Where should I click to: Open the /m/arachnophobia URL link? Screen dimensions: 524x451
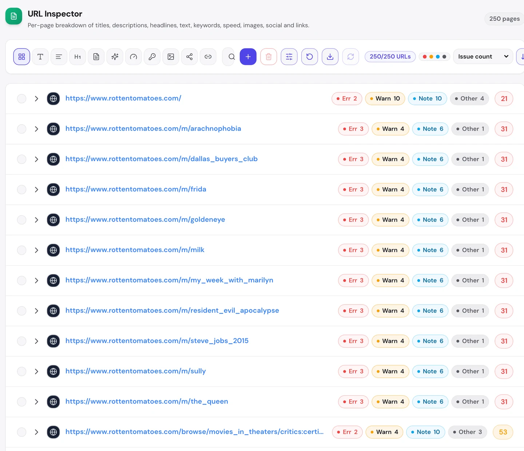[x=153, y=129]
